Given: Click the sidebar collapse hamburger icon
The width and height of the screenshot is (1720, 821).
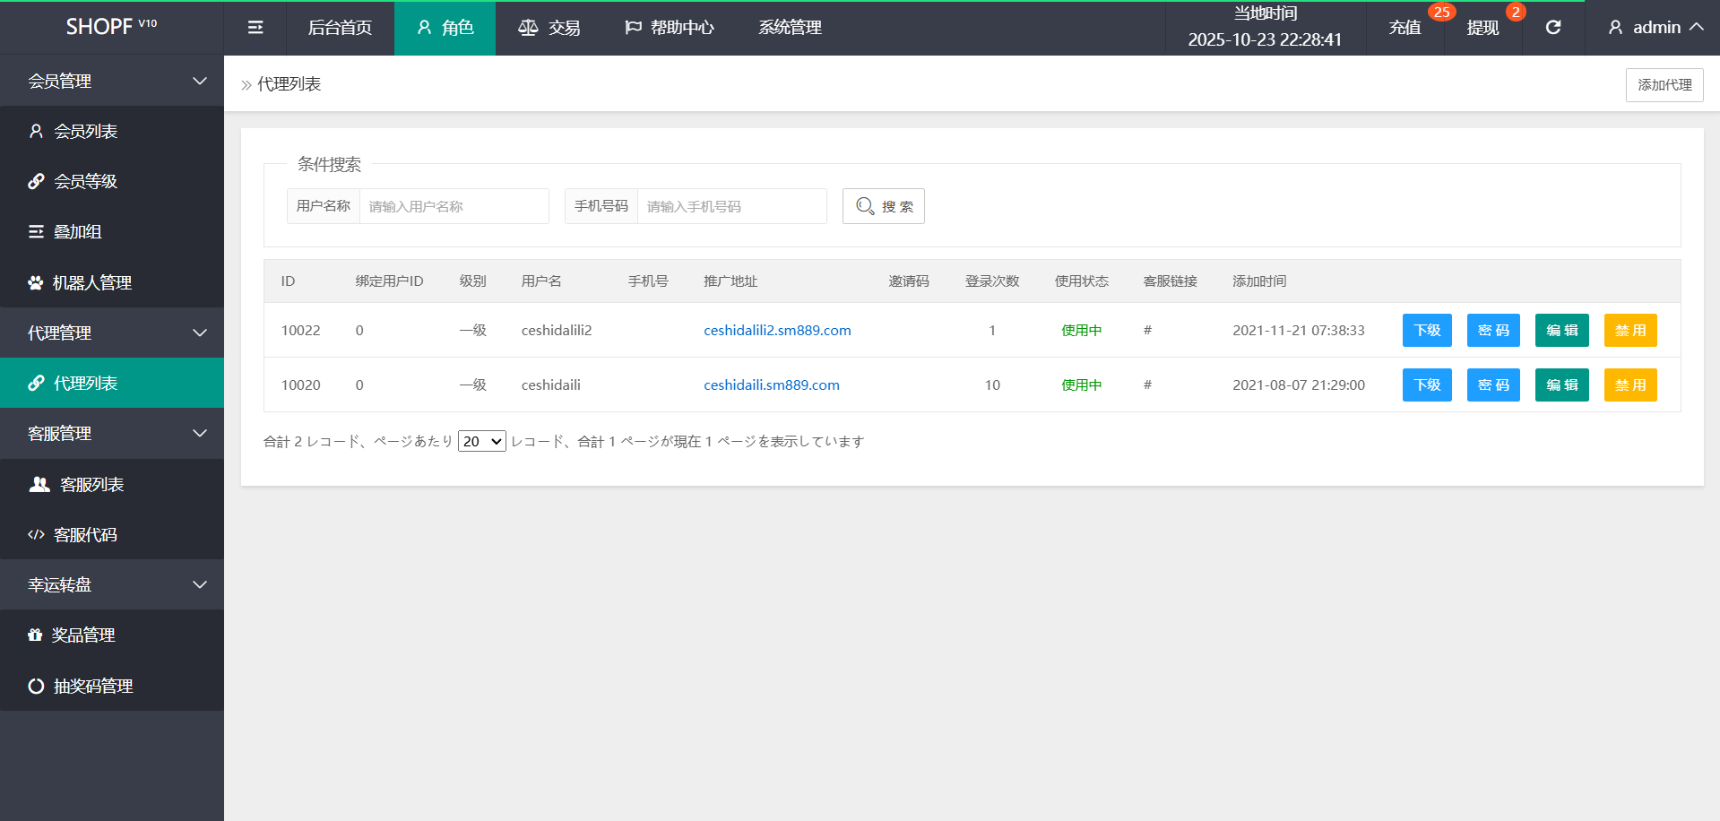Looking at the screenshot, I should click(x=255, y=28).
